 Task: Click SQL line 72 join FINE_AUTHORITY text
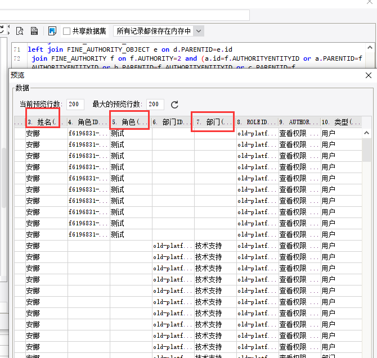click(x=197, y=58)
